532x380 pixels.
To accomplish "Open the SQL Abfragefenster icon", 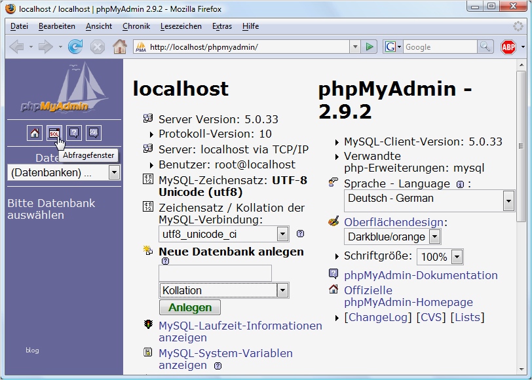I will coord(54,133).
